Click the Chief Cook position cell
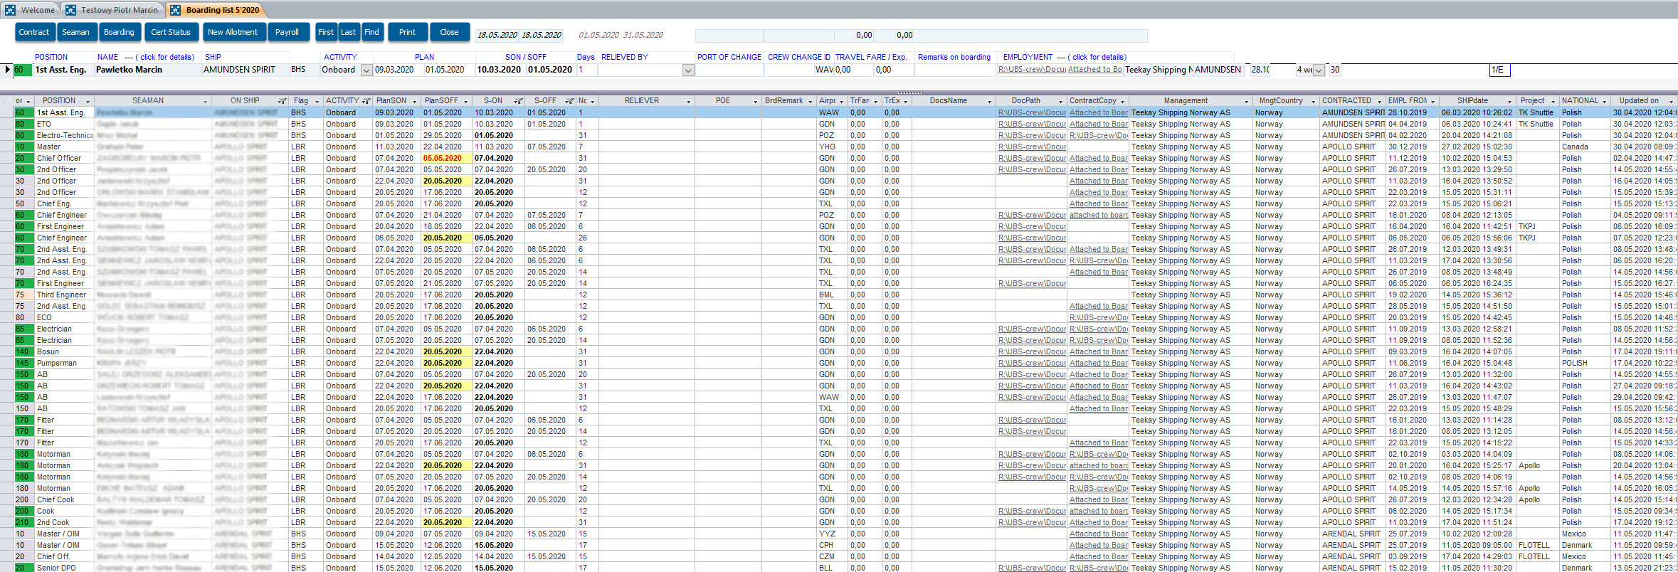Image resolution: width=1678 pixels, height=572 pixels. (64, 499)
